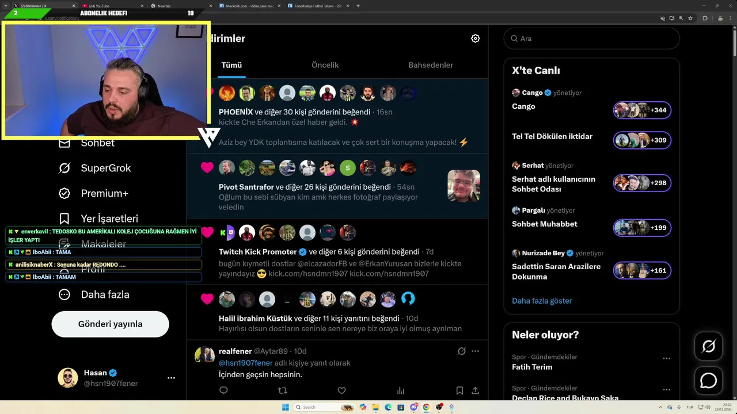The width and height of the screenshot is (737, 414).
Task: Open Google Chrome from taskbar
Action: point(426,407)
